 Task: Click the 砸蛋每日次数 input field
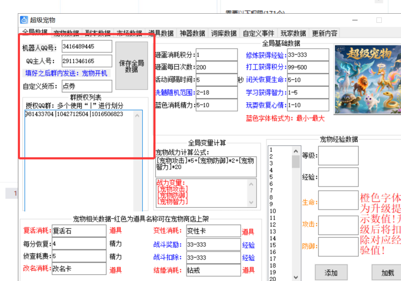[x=217, y=67]
